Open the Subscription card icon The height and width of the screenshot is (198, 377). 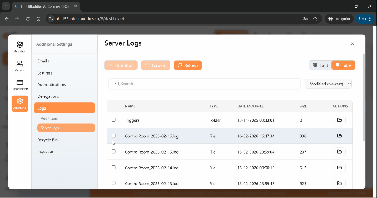click(x=20, y=82)
